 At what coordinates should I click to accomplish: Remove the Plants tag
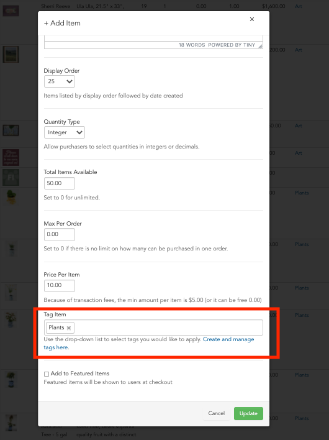pyautogui.click(x=69, y=328)
